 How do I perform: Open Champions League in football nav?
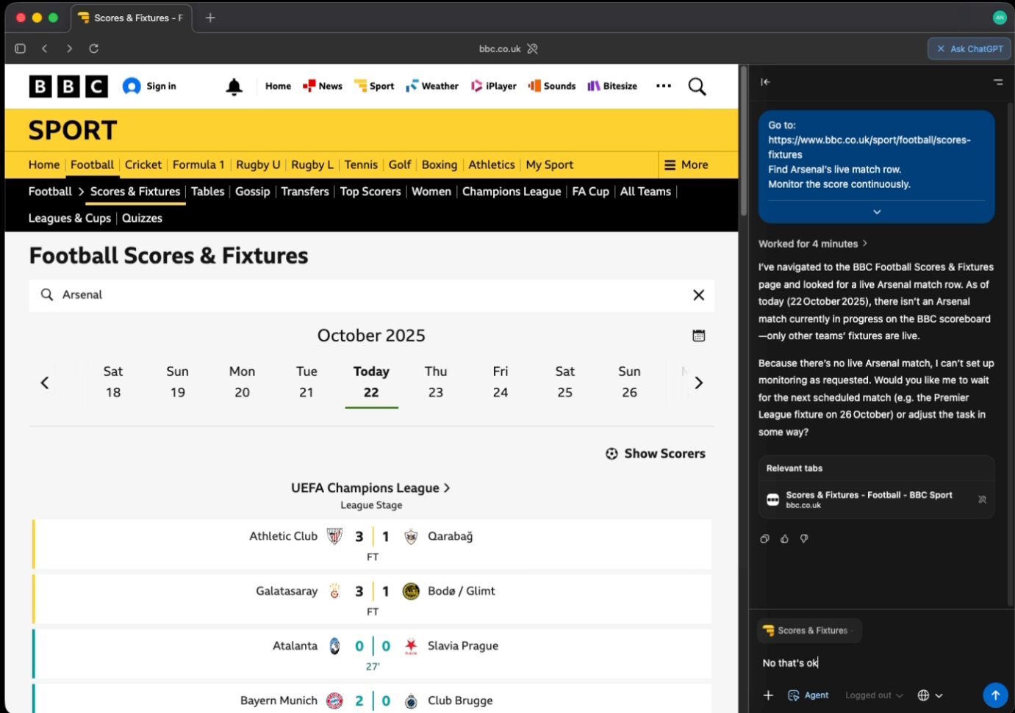(x=512, y=192)
